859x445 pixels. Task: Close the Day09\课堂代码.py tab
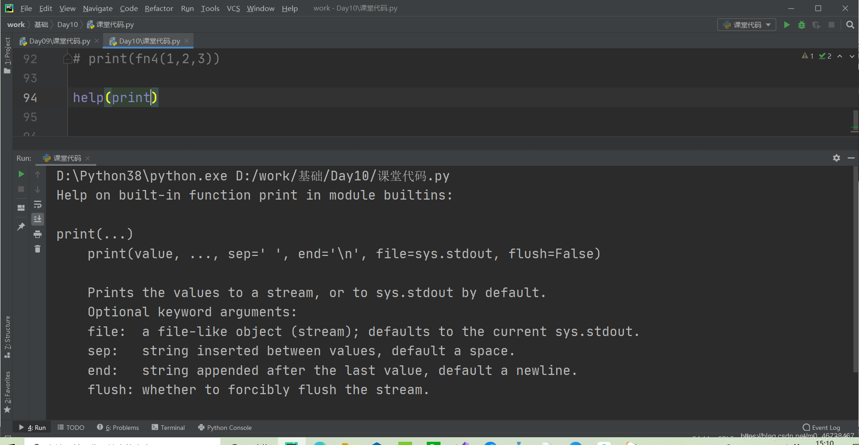coord(97,41)
